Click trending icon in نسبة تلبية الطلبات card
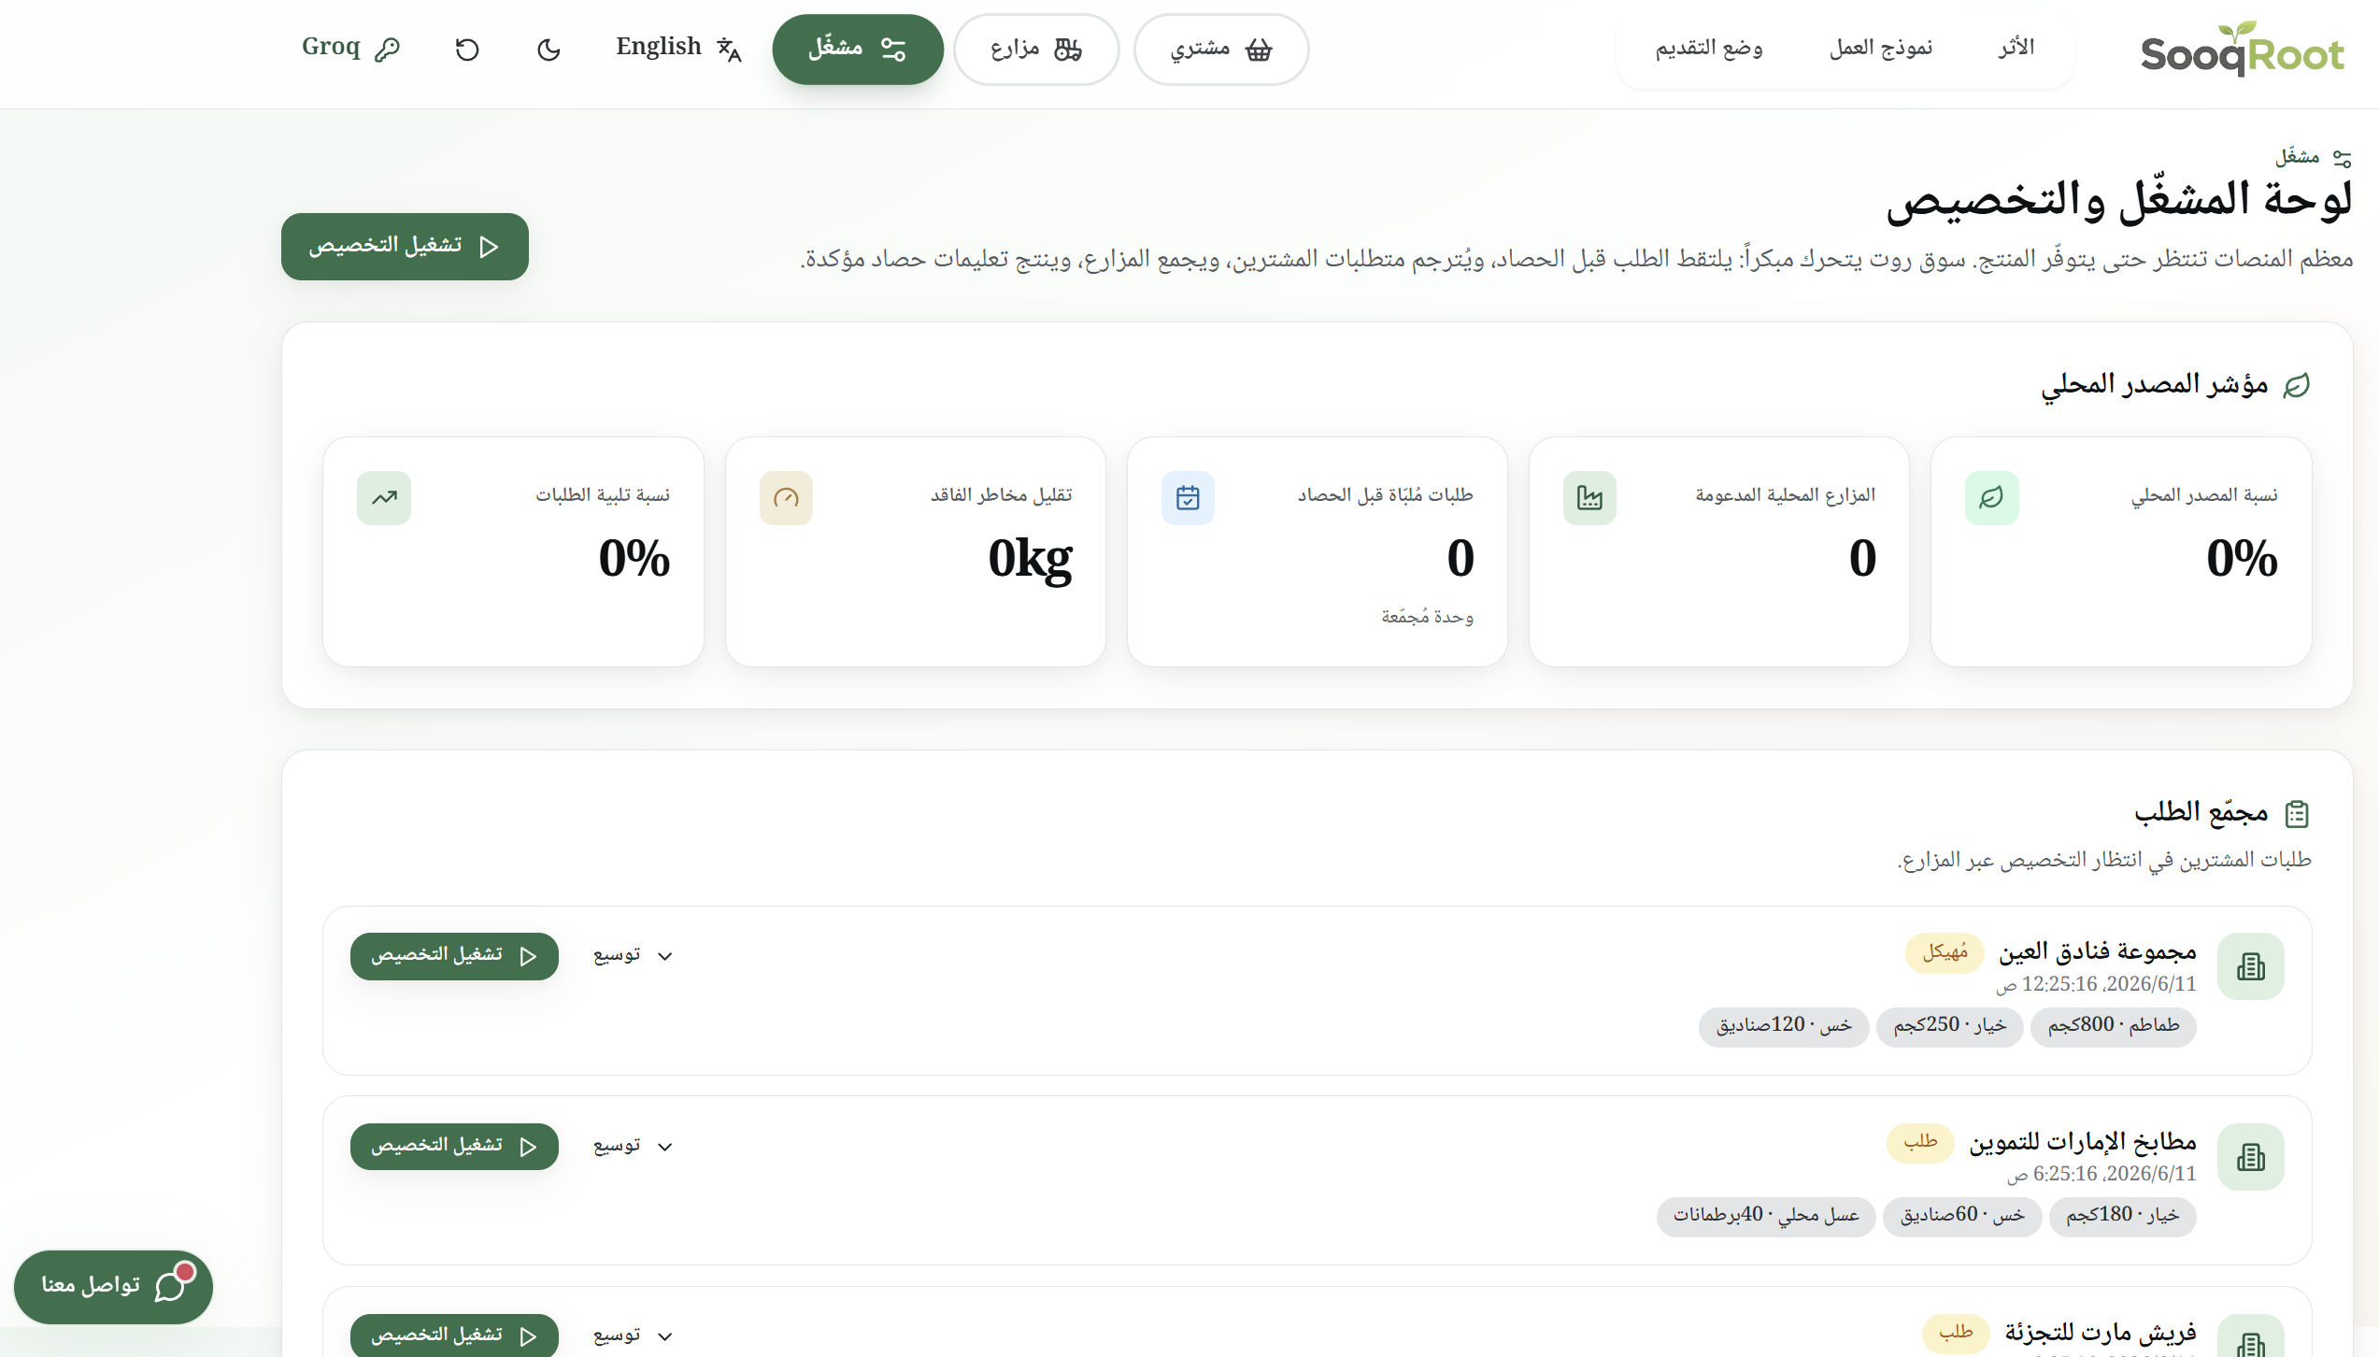The image size is (2379, 1357). [384, 498]
